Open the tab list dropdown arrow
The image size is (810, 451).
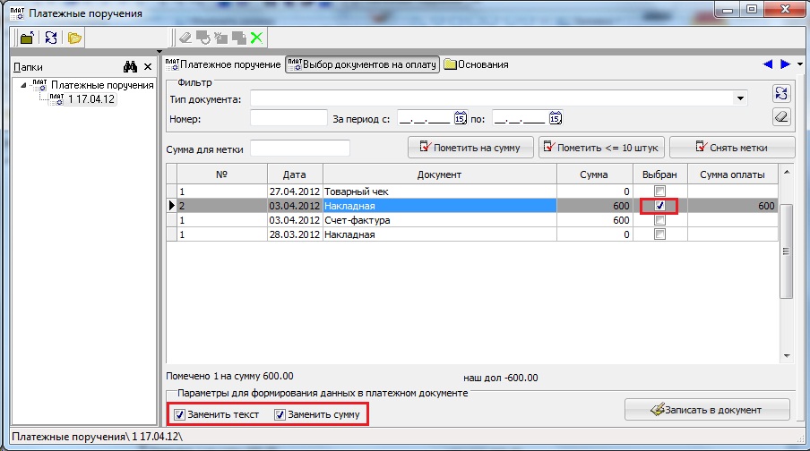(x=800, y=64)
